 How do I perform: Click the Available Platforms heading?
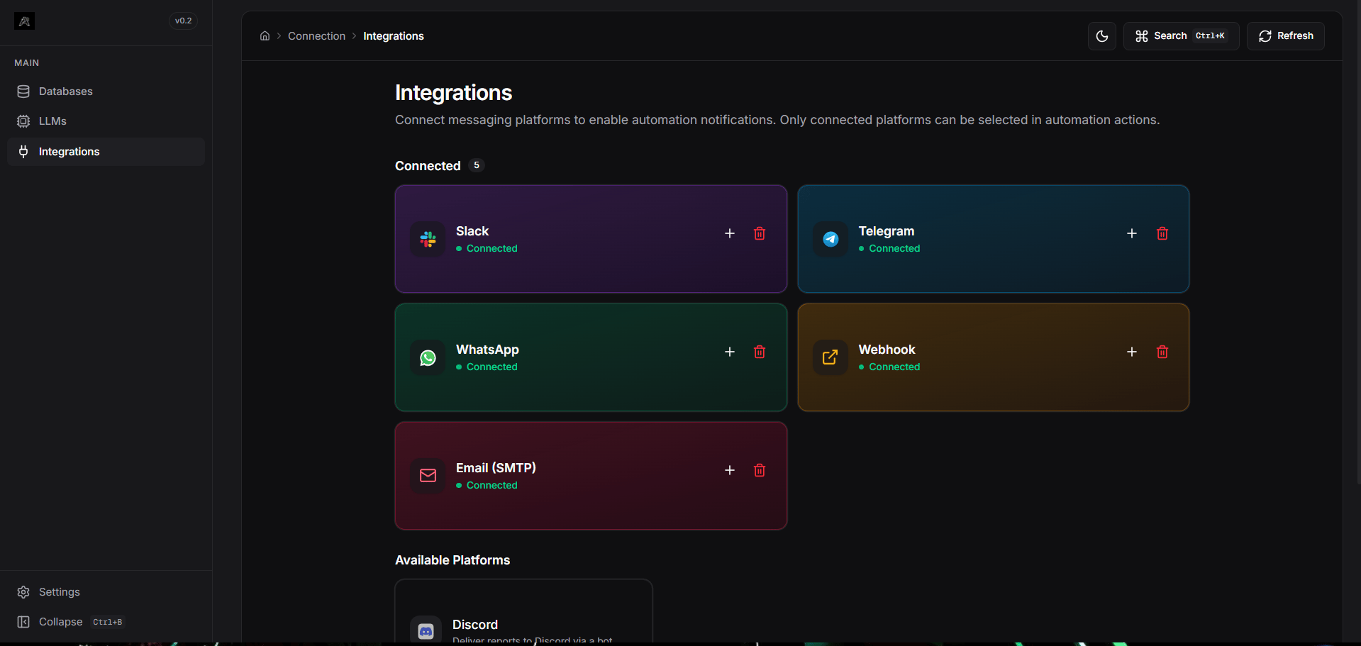[452, 560]
